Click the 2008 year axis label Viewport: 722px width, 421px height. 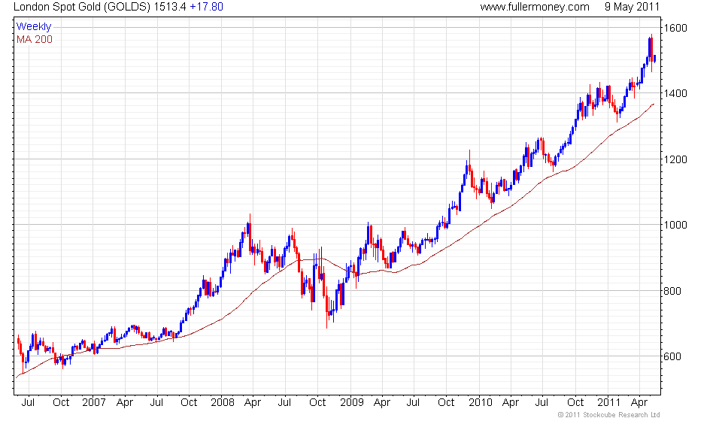[x=223, y=403]
